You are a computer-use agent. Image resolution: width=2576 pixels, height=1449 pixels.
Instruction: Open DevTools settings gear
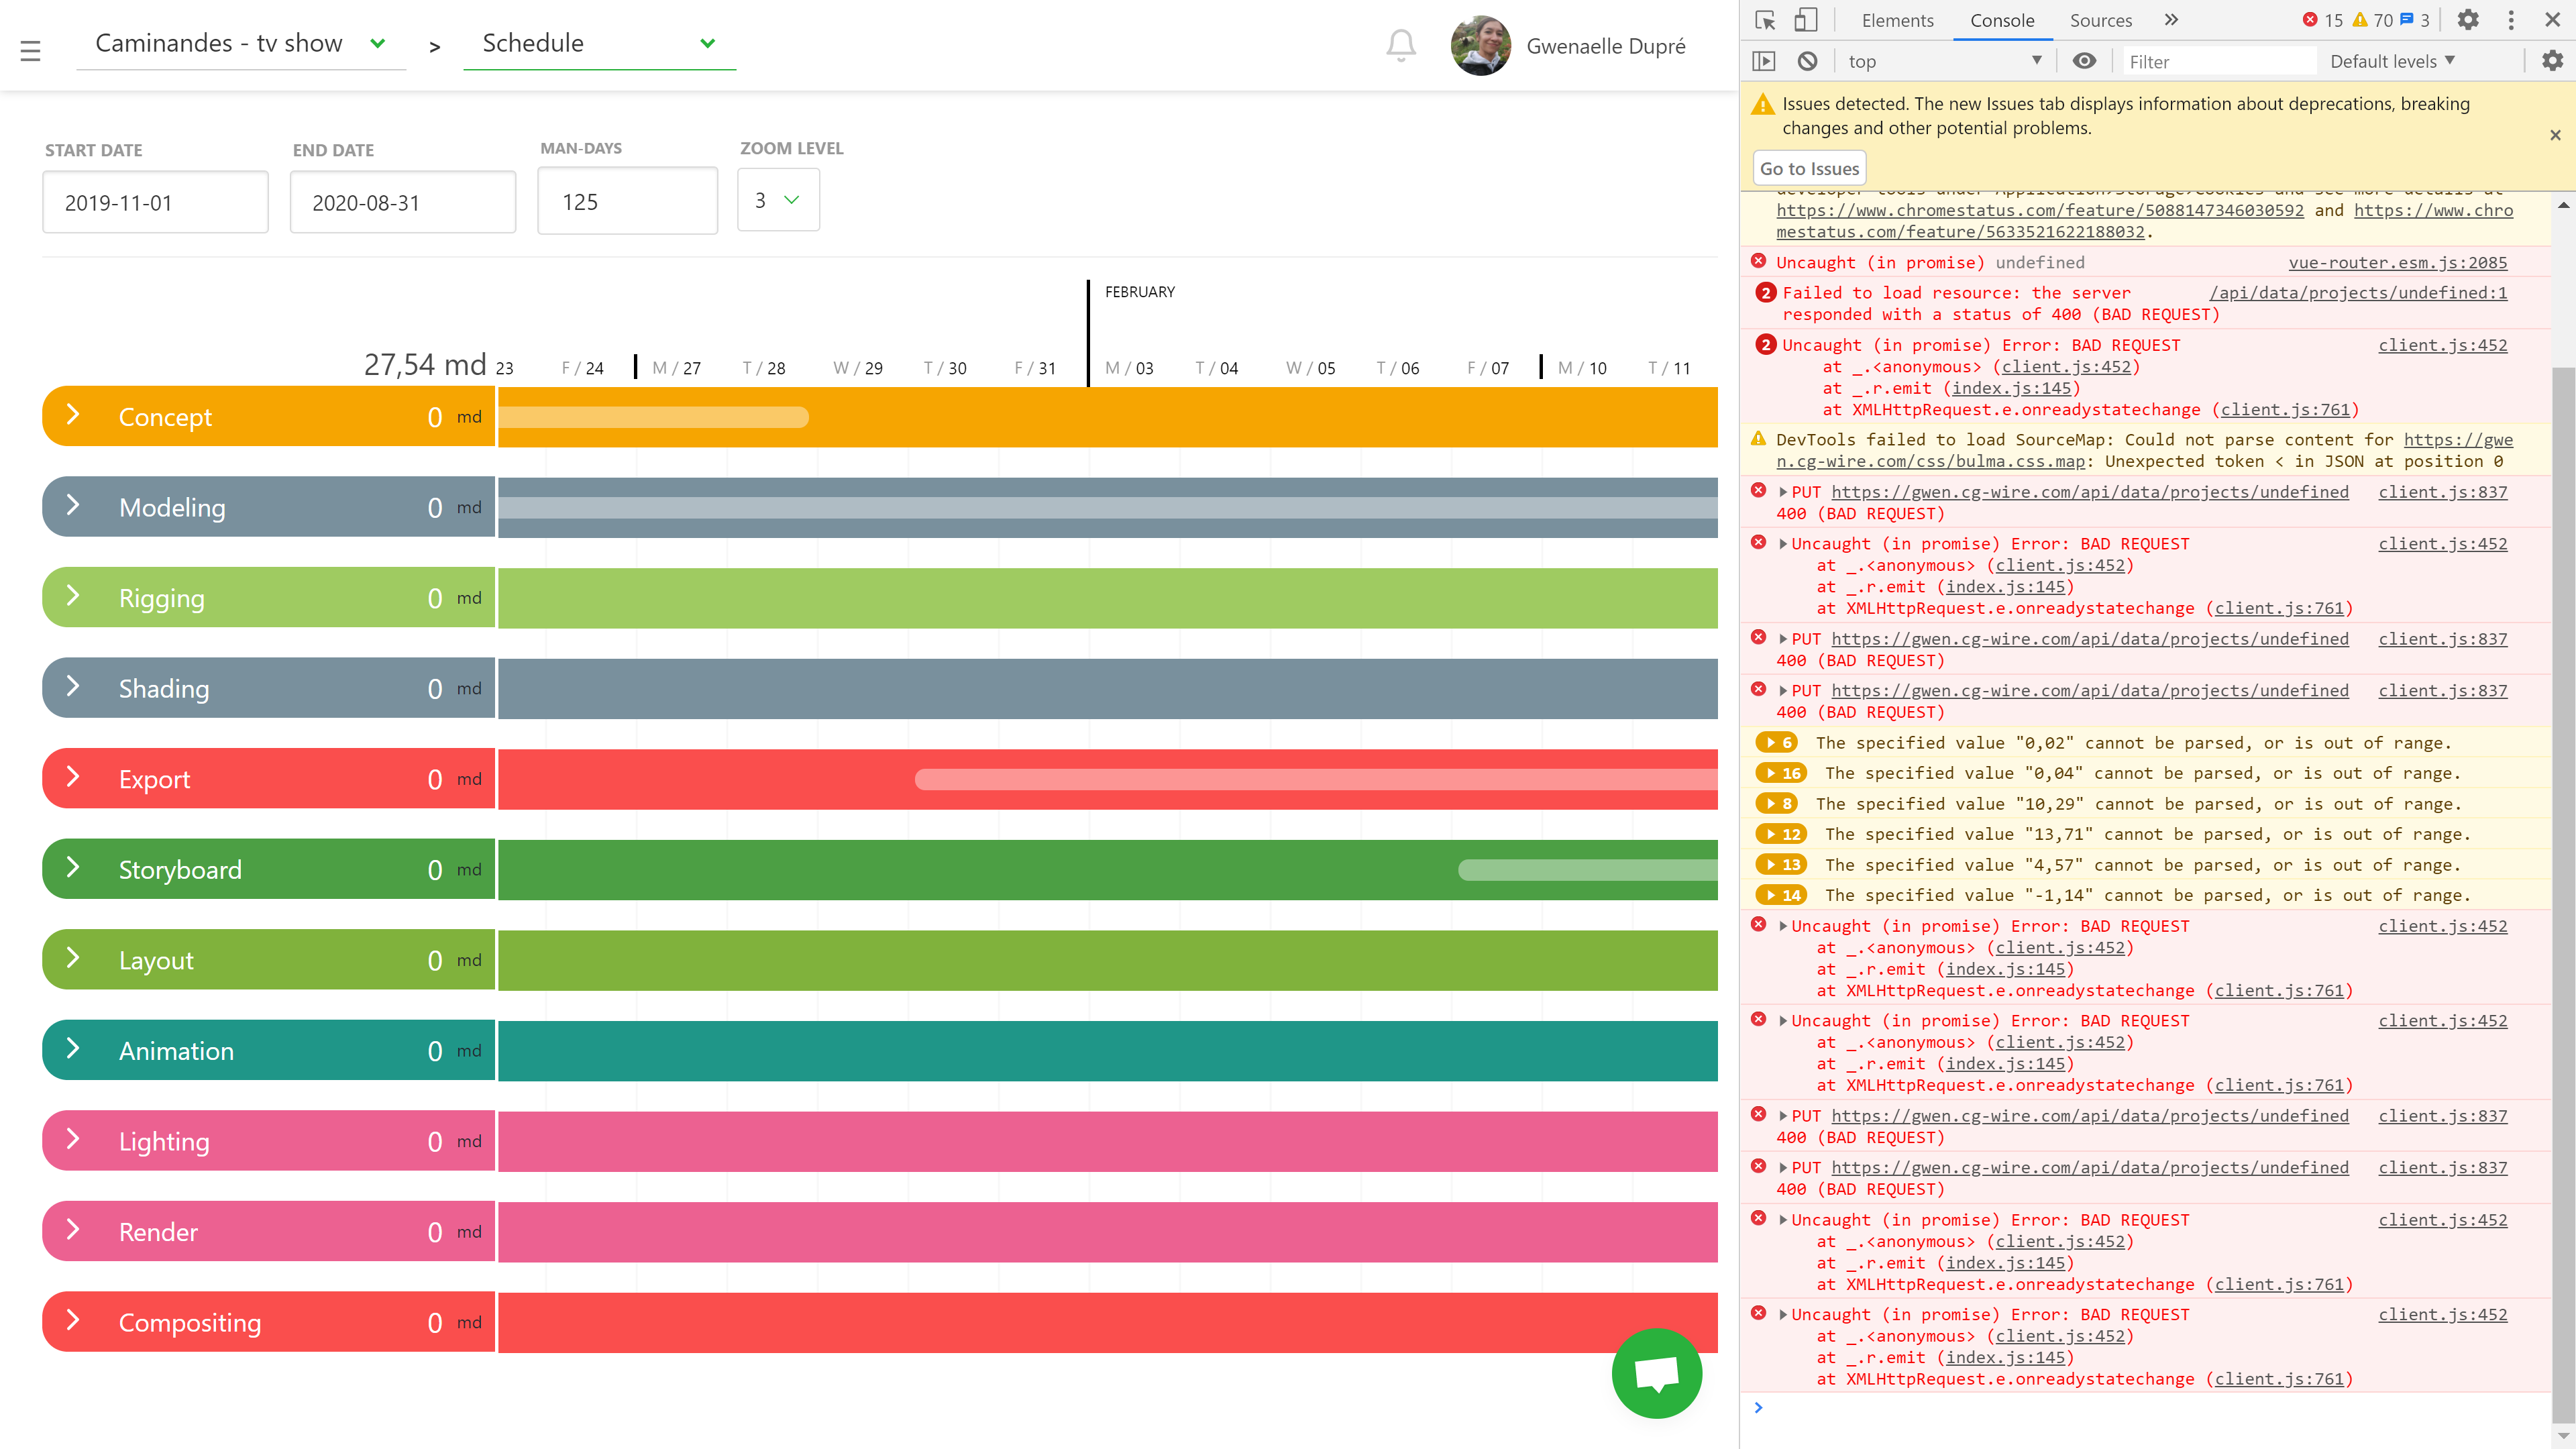[2467, 19]
